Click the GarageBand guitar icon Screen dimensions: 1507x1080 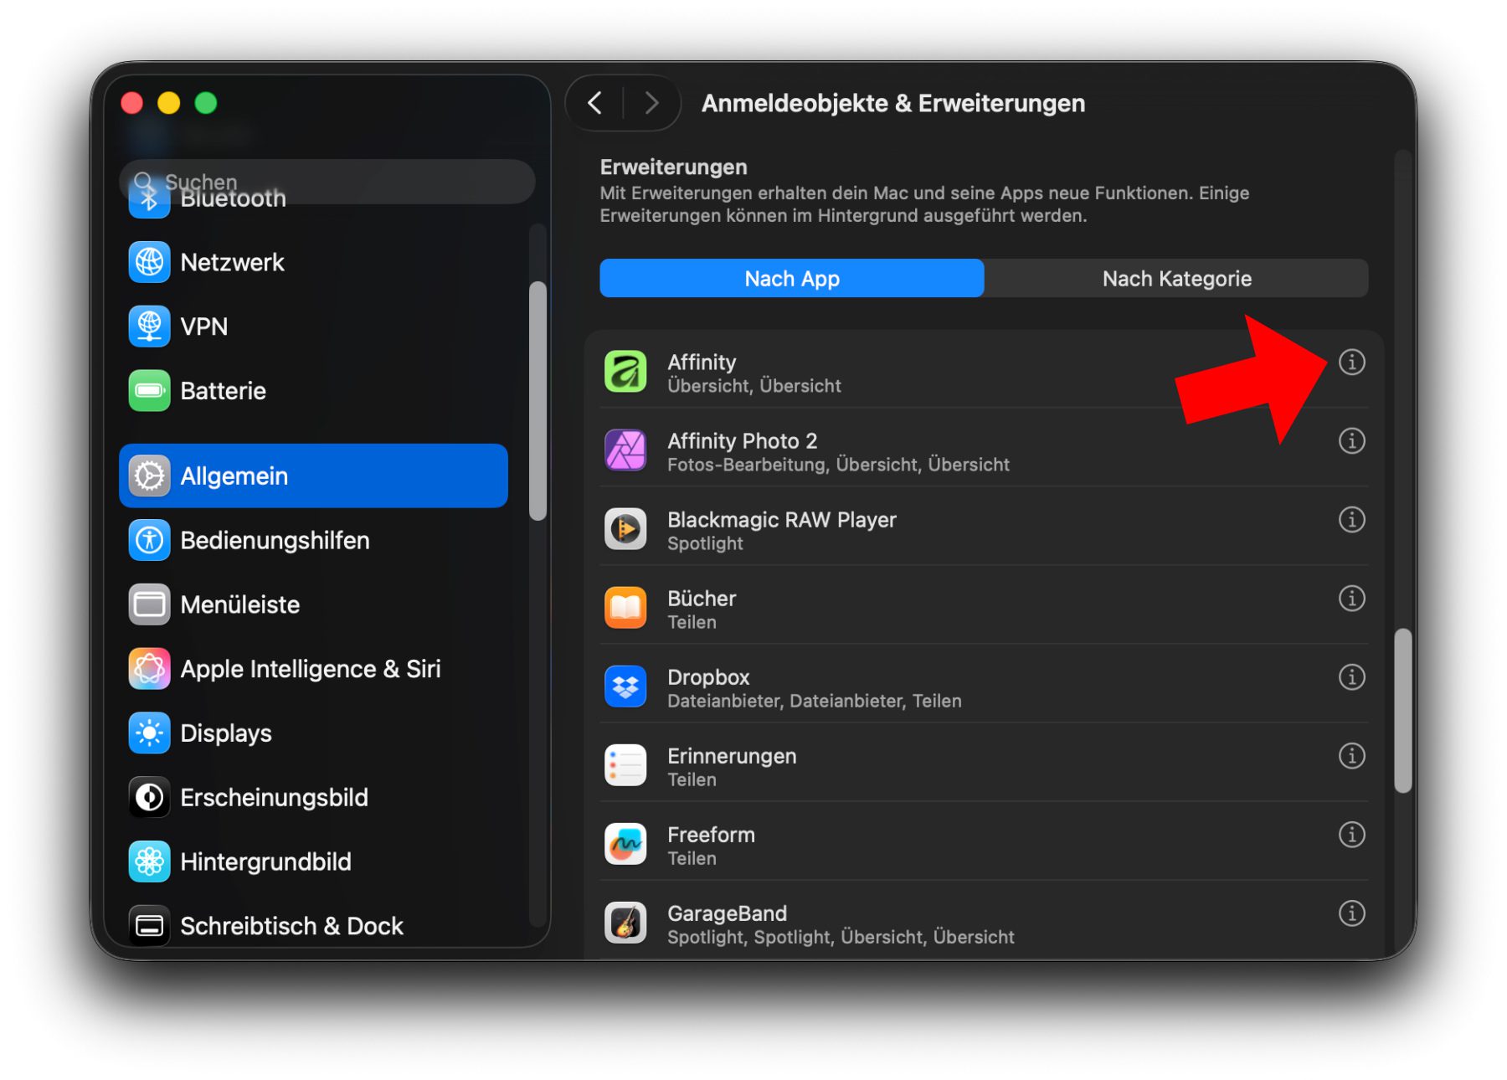(625, 923)
